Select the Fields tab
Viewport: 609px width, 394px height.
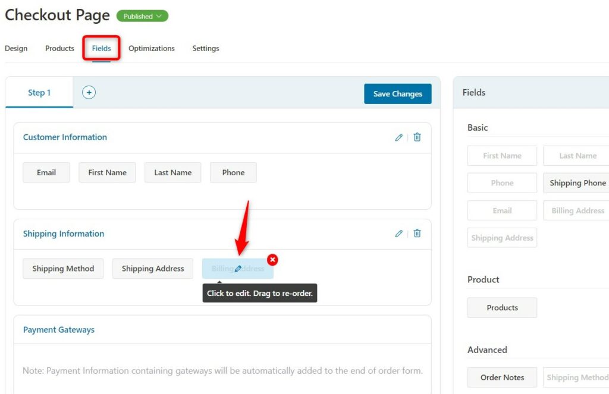point(102,49)
